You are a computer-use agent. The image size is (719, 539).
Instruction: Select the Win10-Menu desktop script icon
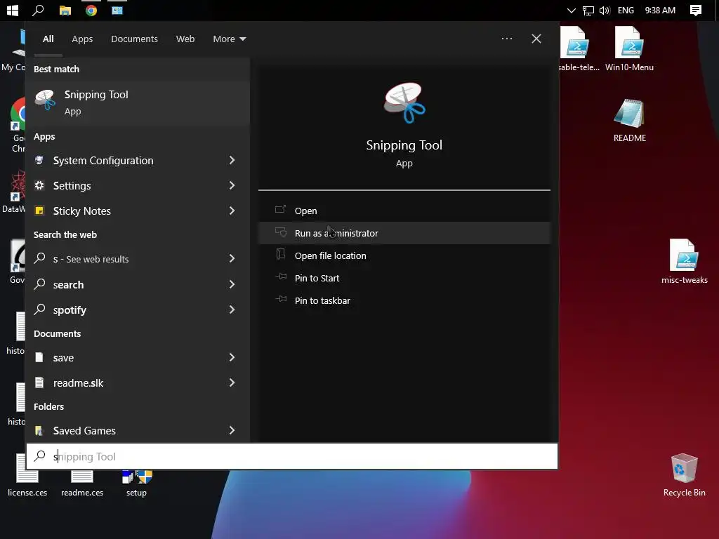(629, 48)
